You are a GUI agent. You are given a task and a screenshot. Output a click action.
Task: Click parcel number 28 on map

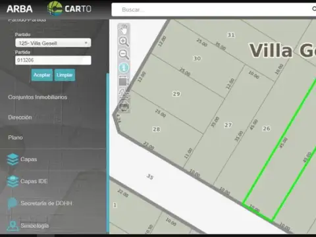point(156,129)
